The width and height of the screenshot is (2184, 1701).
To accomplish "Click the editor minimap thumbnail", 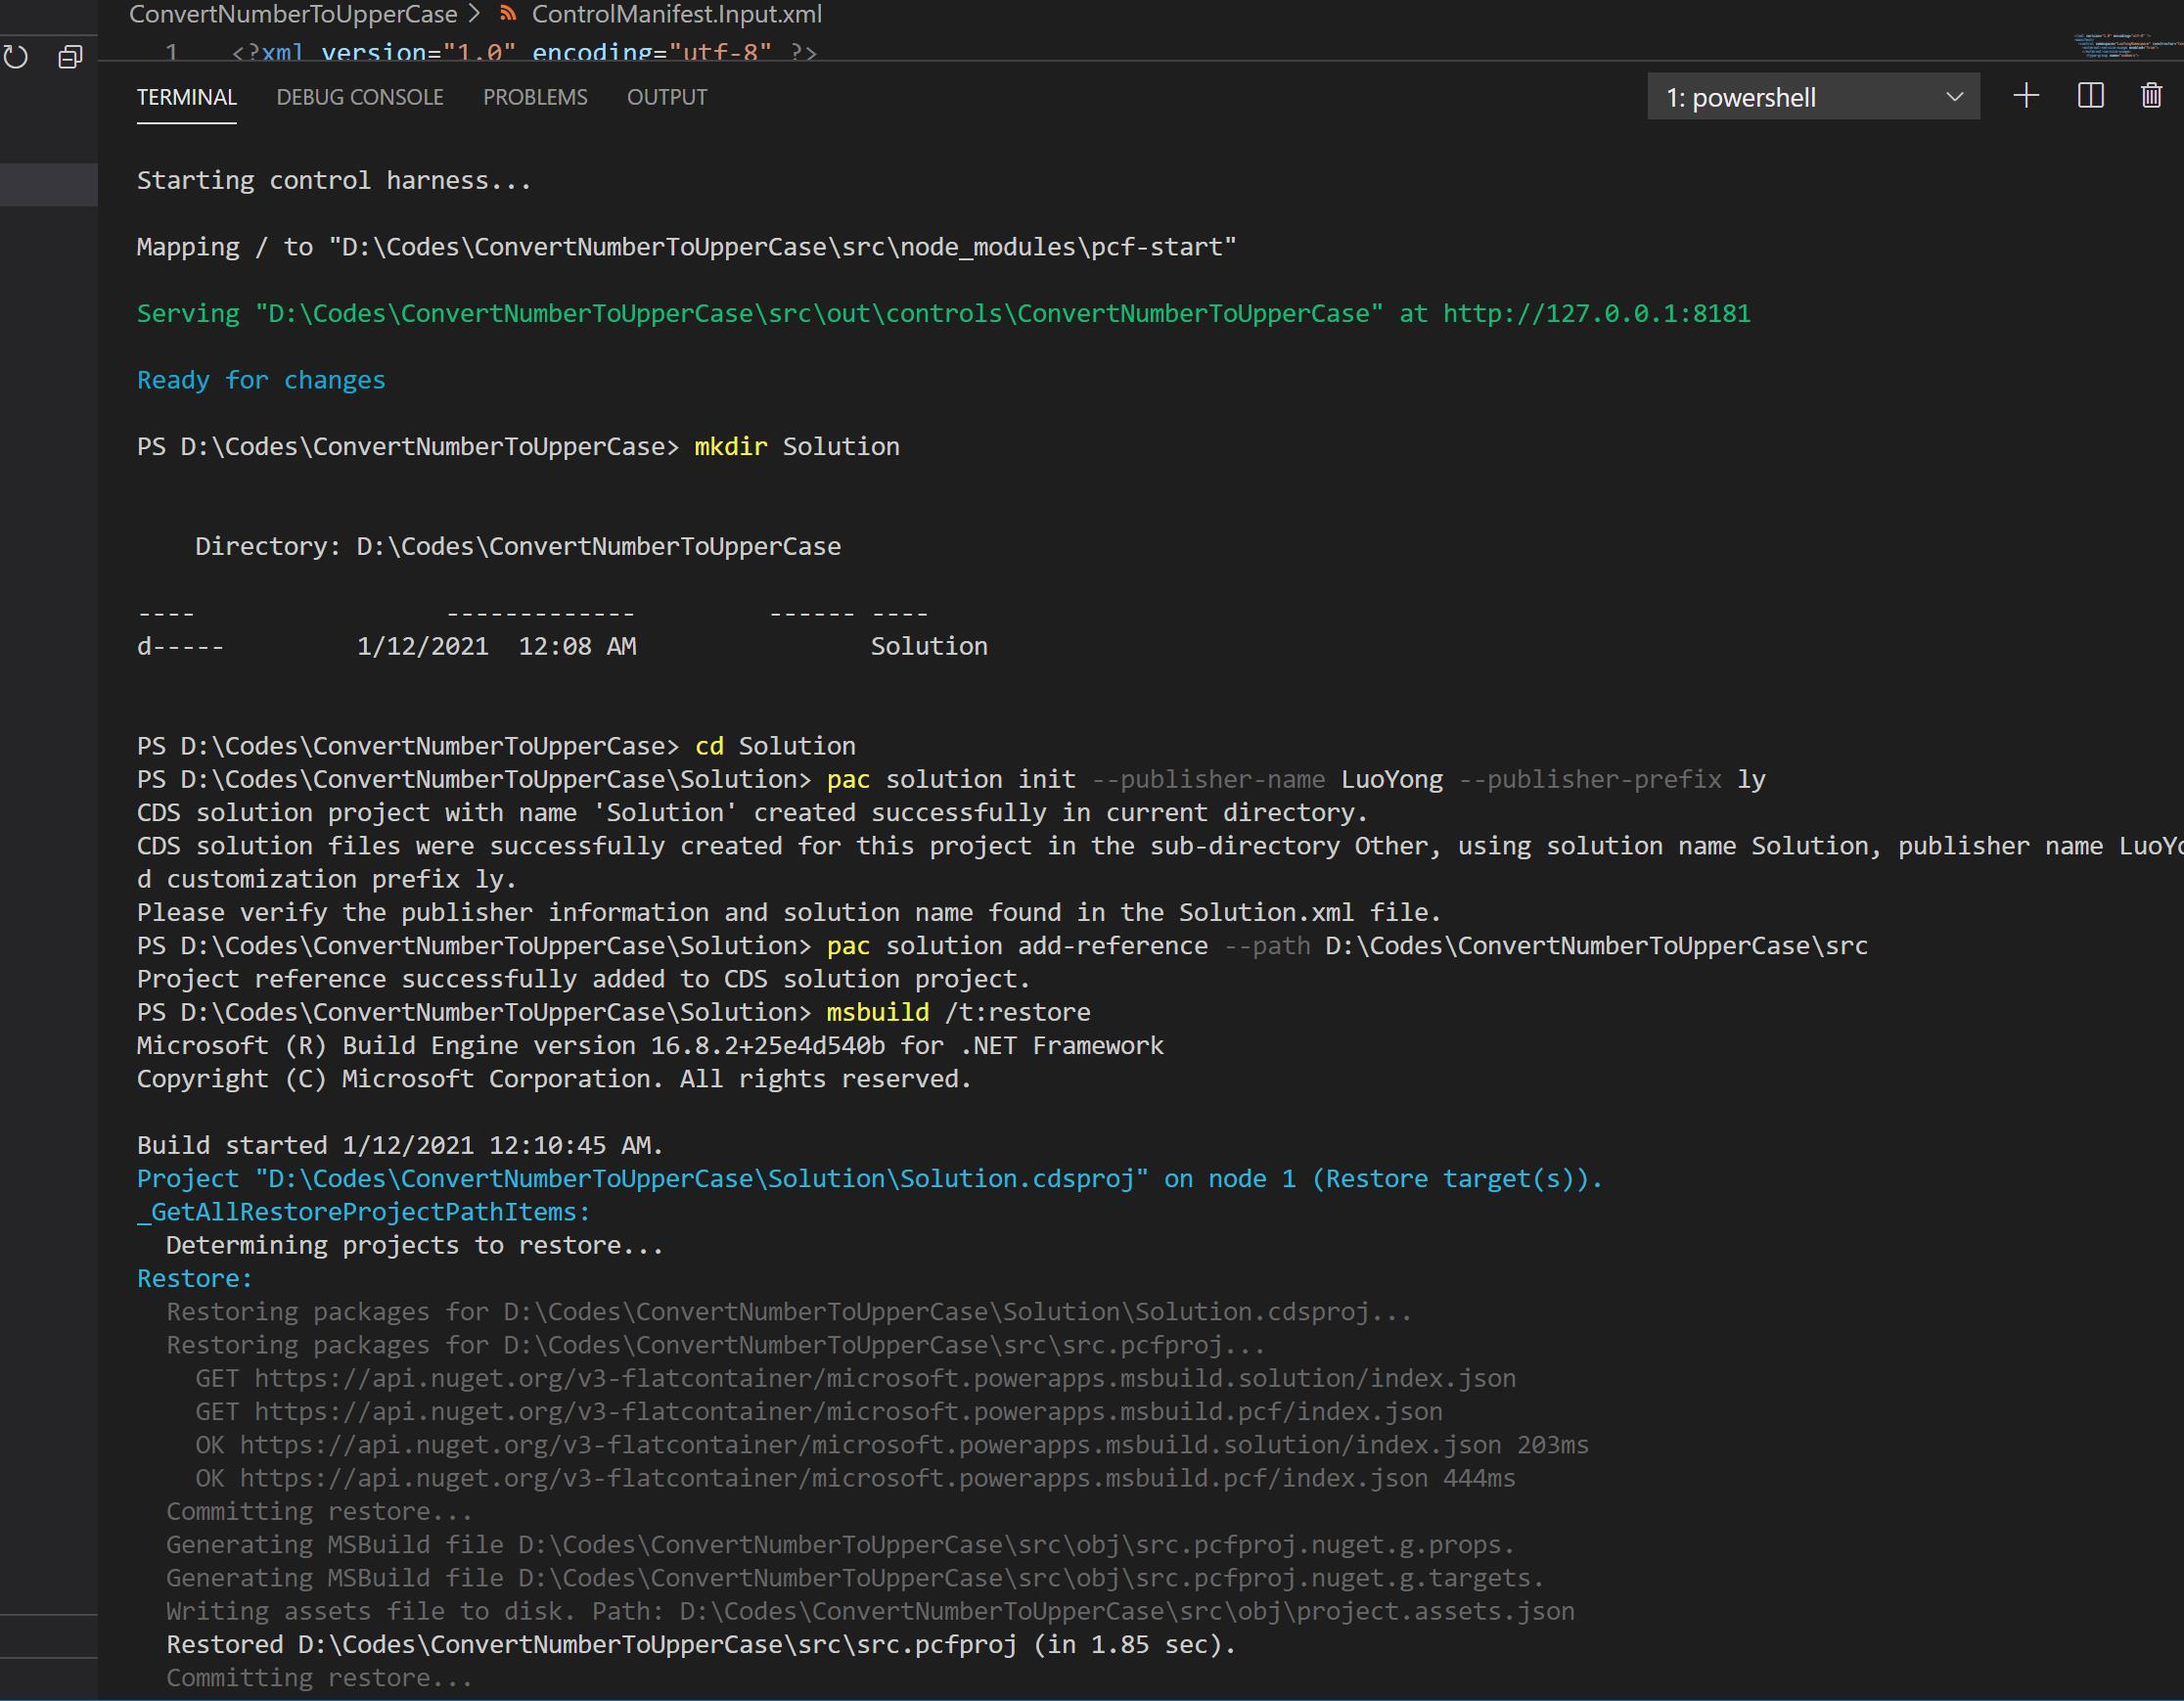I will click(x=2127, y=46).
